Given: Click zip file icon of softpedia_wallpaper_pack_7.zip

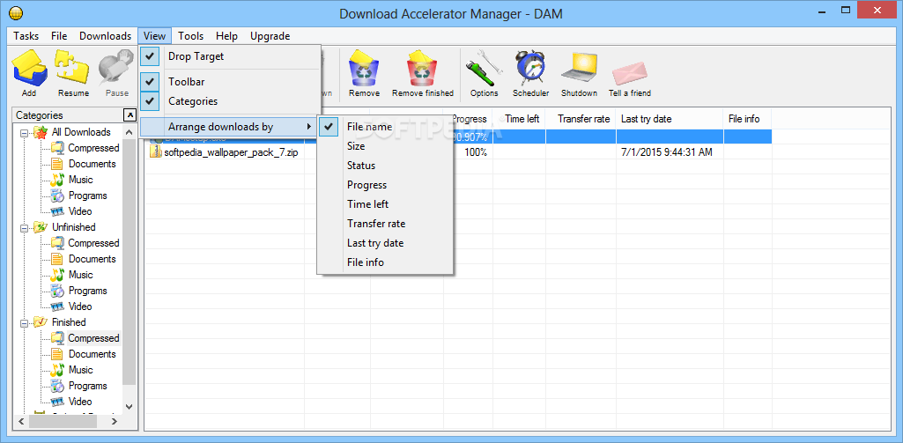Looking at the screenshot, I should 155,152.
